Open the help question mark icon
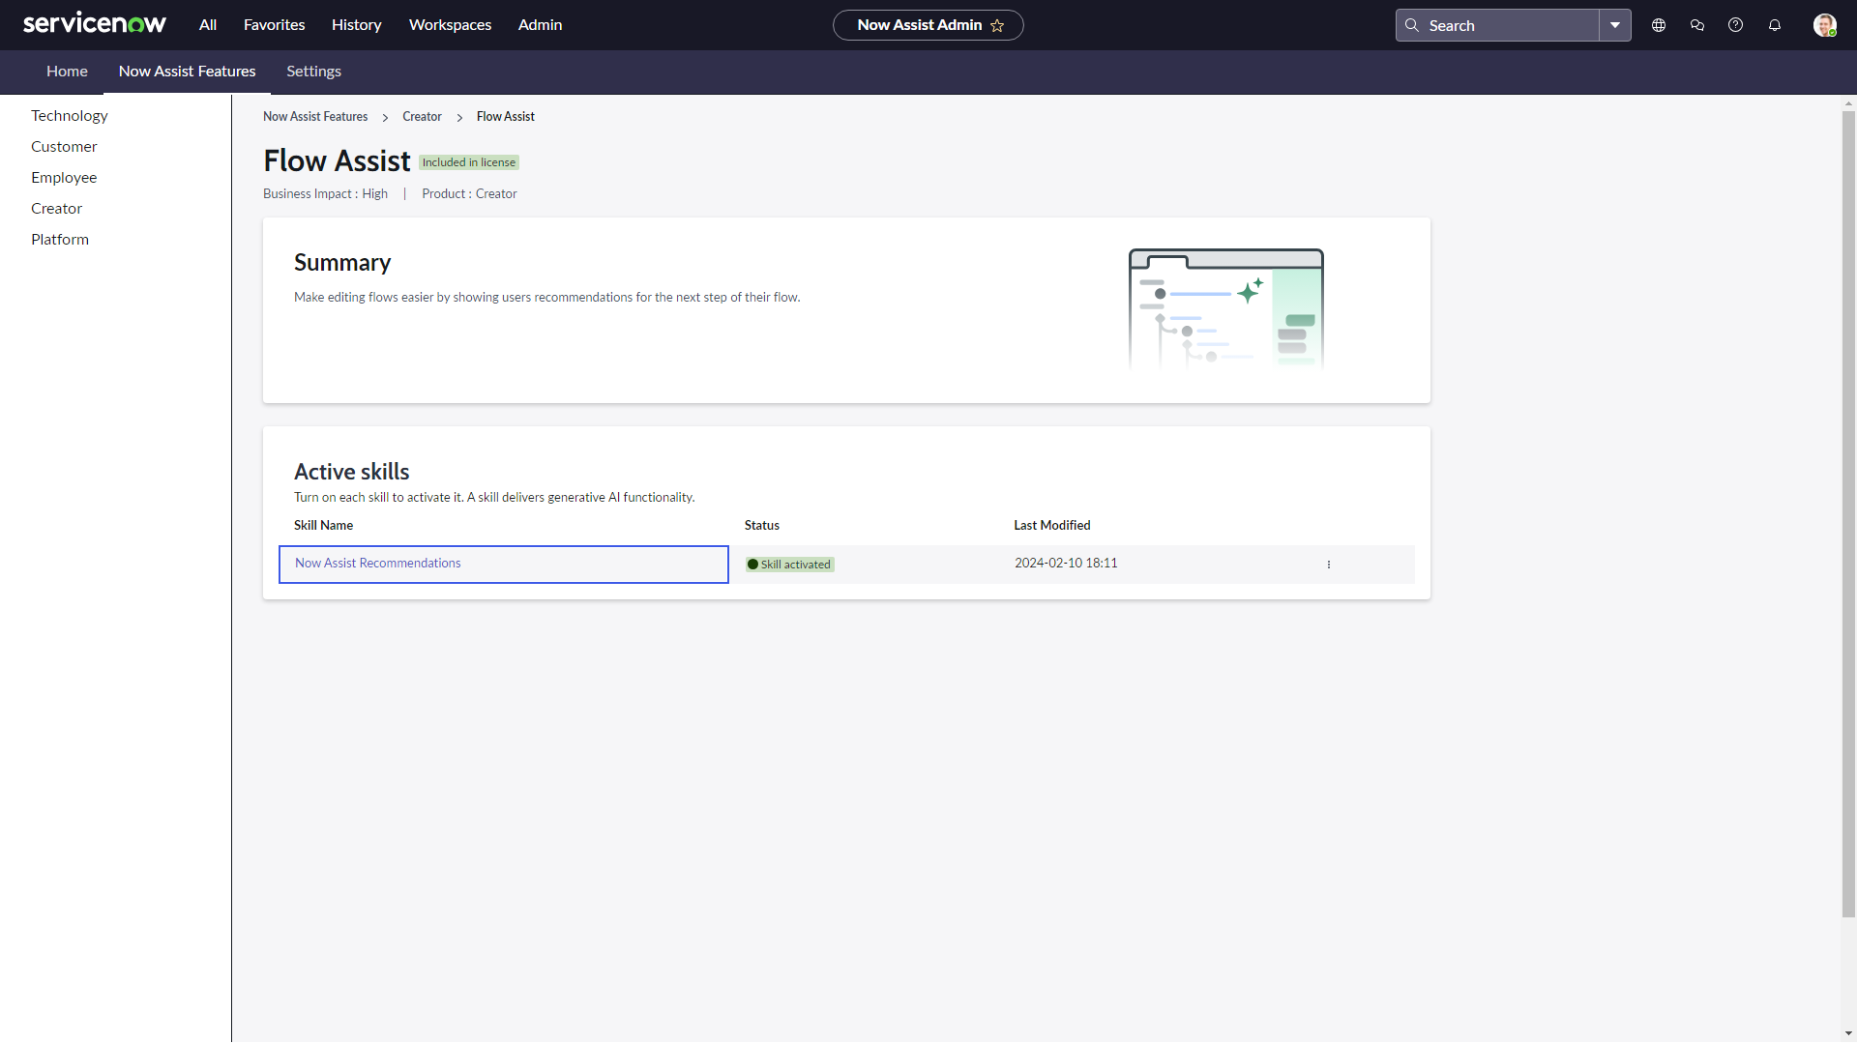Image resolution: width=1857 pixels, height=1044 pixels. click(1735, 25)
